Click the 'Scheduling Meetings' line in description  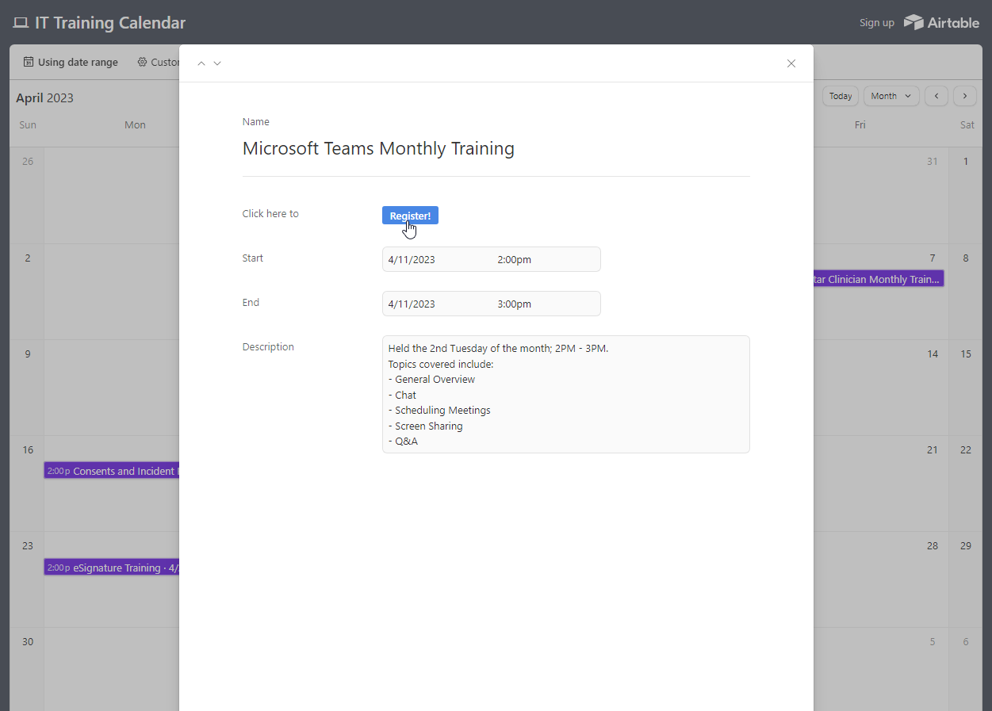(x=439, y=410)
